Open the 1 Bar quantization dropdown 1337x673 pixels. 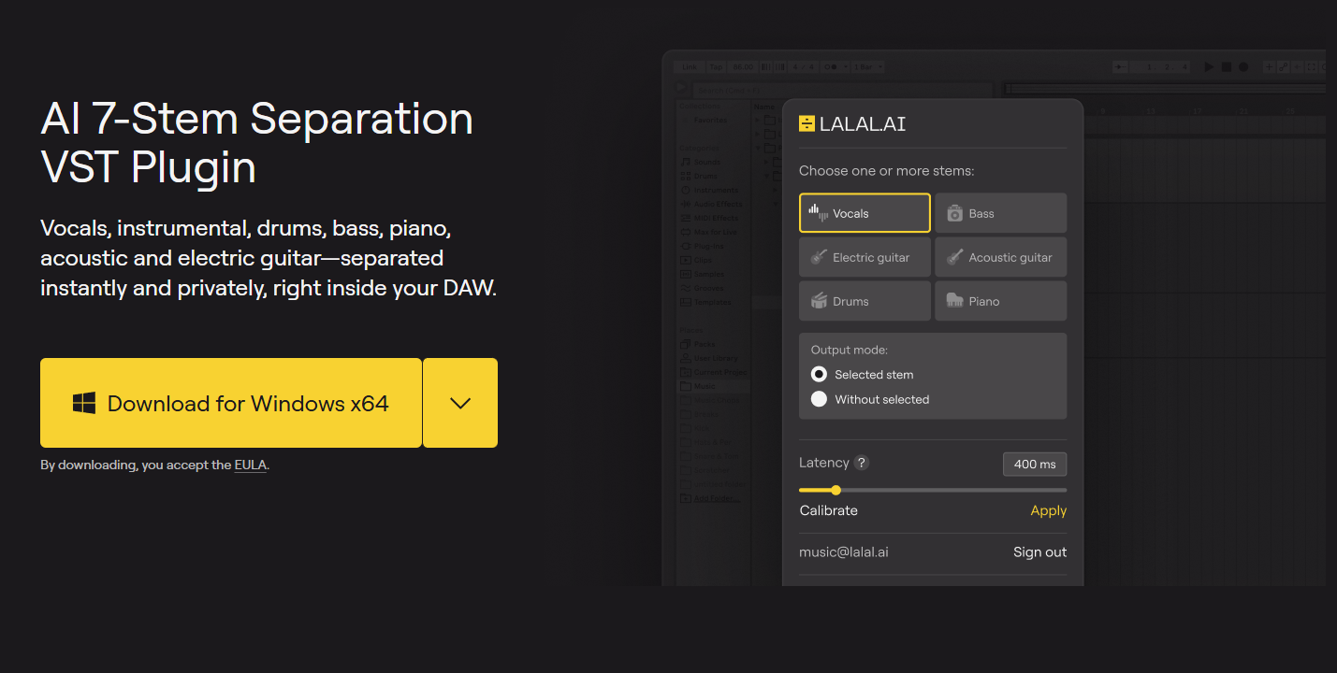867,67
